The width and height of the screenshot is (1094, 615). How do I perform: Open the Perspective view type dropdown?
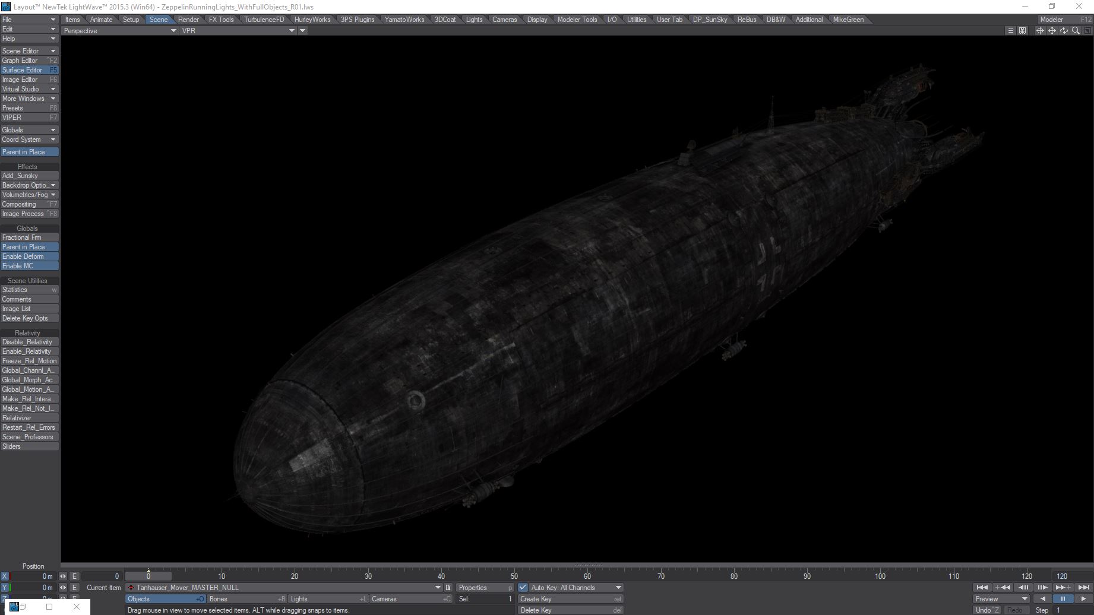[x=119, y=31]
